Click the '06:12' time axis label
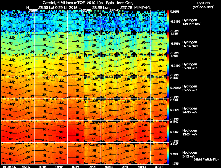 tap(59, 167)
